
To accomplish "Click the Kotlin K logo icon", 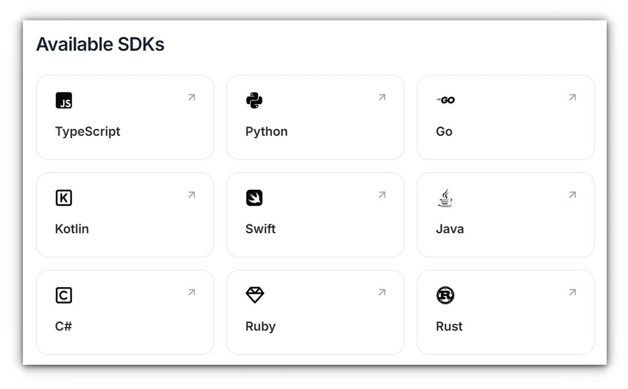I will 64,198.
